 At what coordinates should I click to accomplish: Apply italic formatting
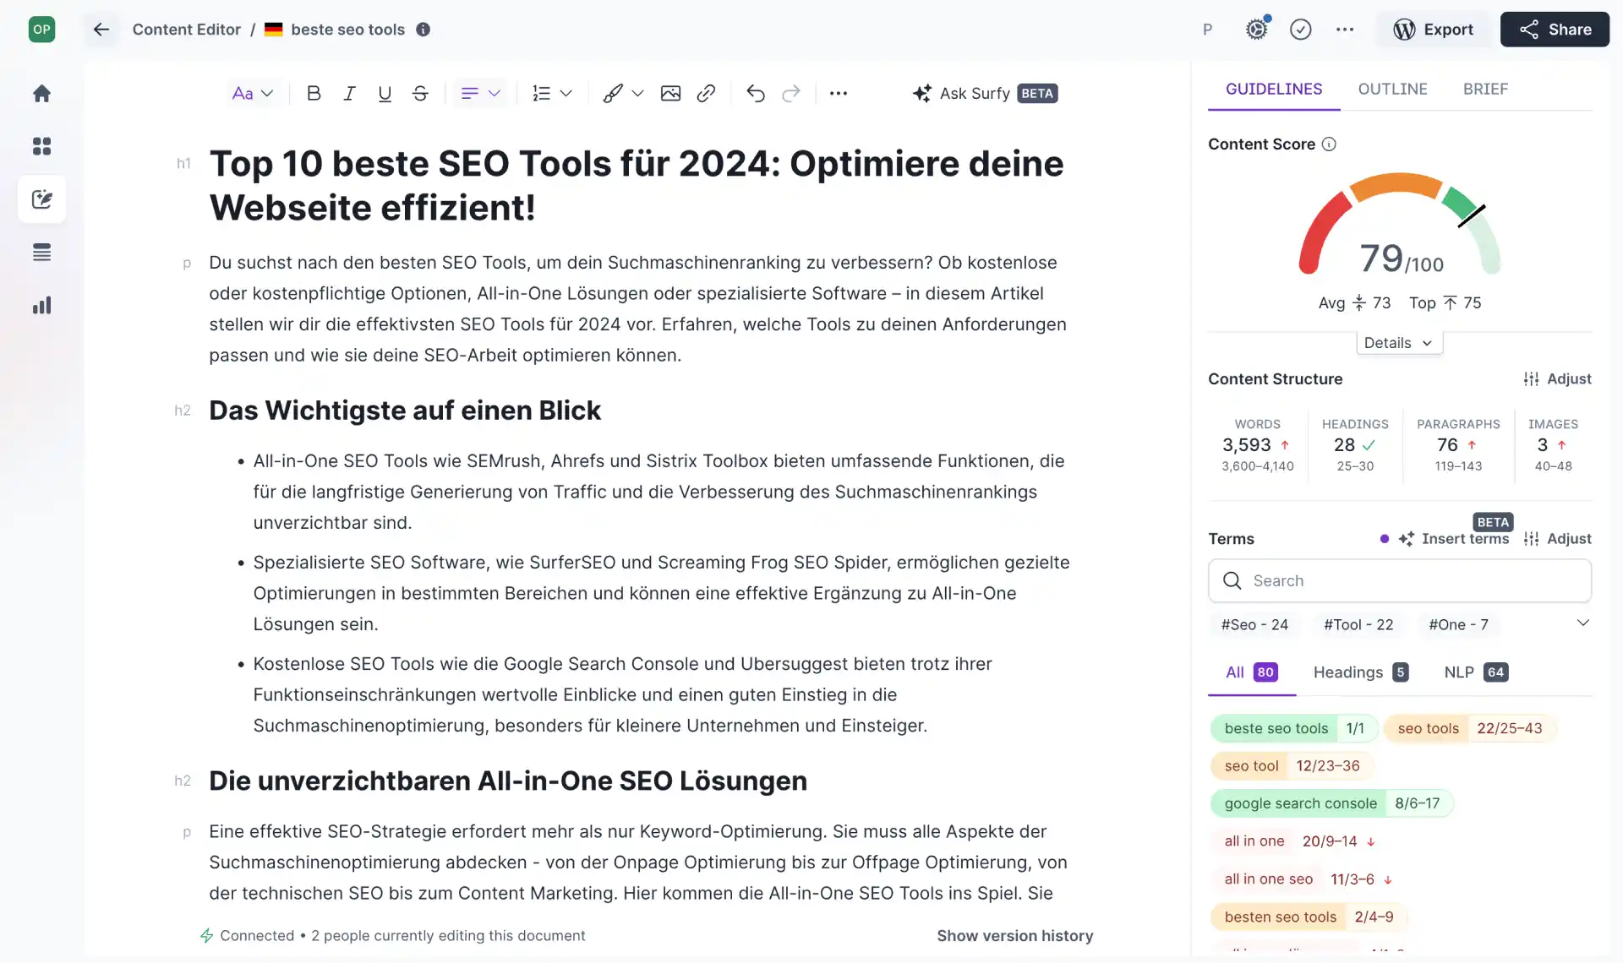coord(349,94)
